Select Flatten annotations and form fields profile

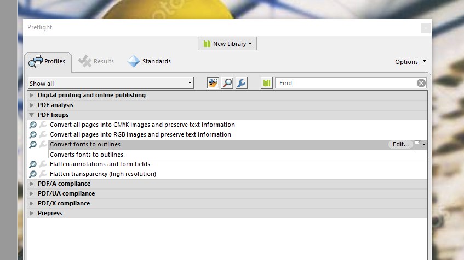point(100,164)
